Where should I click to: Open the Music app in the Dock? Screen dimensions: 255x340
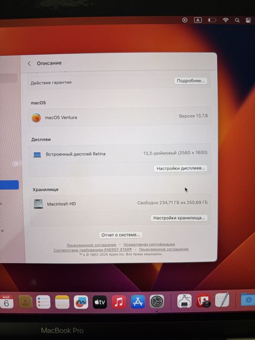click(x=119, y=302)
